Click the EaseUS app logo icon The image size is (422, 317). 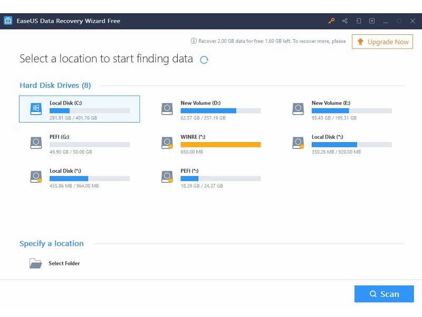(x=8, y=21)
